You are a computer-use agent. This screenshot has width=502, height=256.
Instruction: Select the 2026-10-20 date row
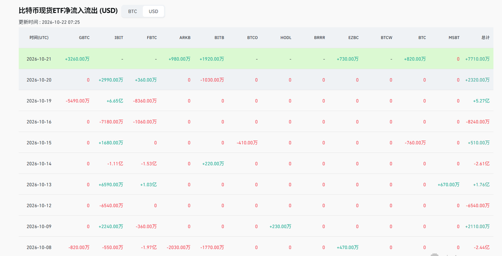pyautogui.click(x=256, y=80)
